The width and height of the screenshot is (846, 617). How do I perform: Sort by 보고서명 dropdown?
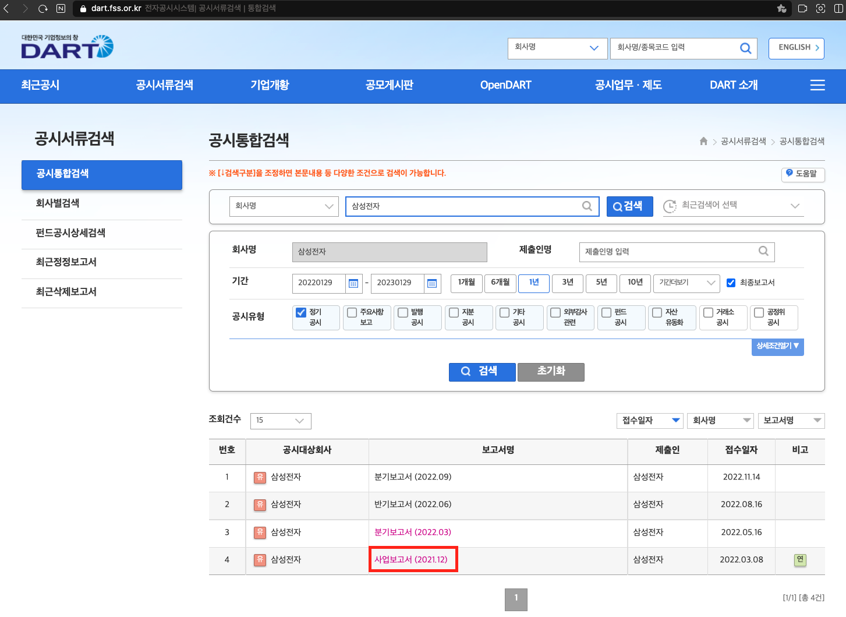click(791, 421)
